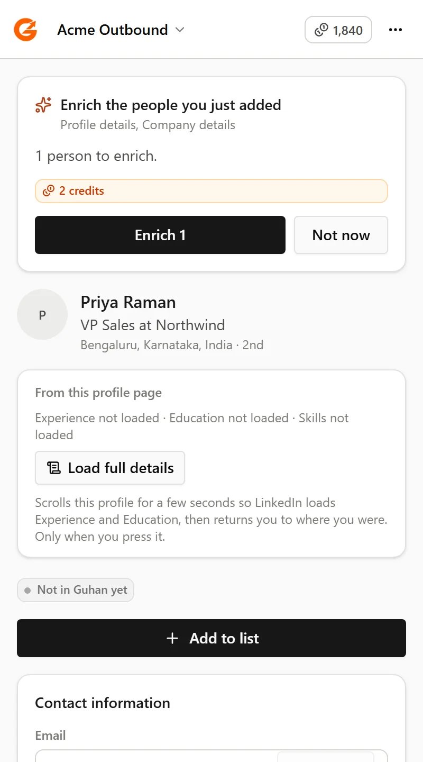The height and width of the screenshot is (762, 423).
Task: Open the three-dot more options menu
Action: pos(396,30)
